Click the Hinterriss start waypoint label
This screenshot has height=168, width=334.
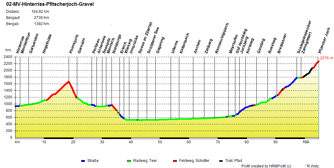pyautogui.click(x=20, y=45)
